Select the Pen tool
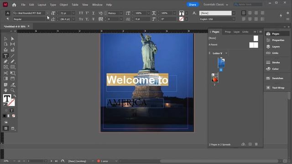 click(x=5, y=61)
